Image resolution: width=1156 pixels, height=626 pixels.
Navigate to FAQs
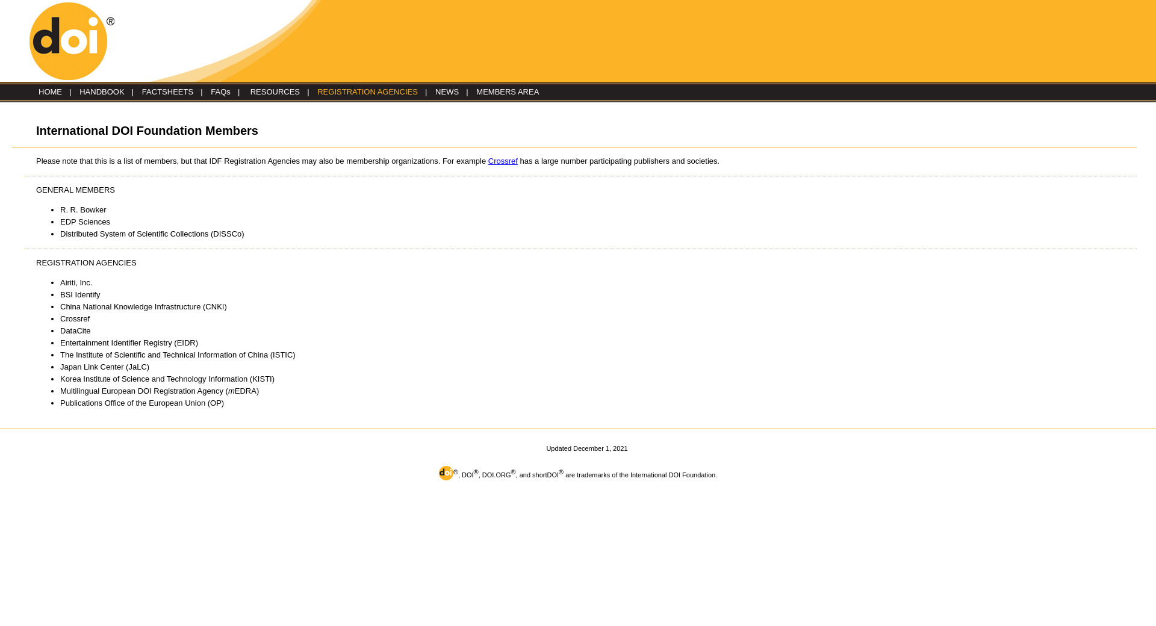[220, 92]
